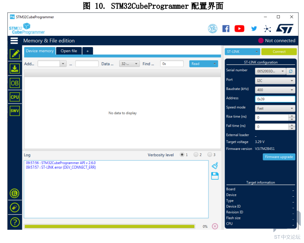Click the Address field containing 0x39
Image resolution: width=304 pixels, height=243 pixels.
click(x=275, y=99)
